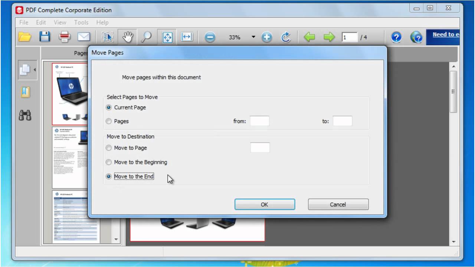Go to previous page with left green arrow
Image resolution: width=475 pixels, height=267 pixels.
pos(309,37)
